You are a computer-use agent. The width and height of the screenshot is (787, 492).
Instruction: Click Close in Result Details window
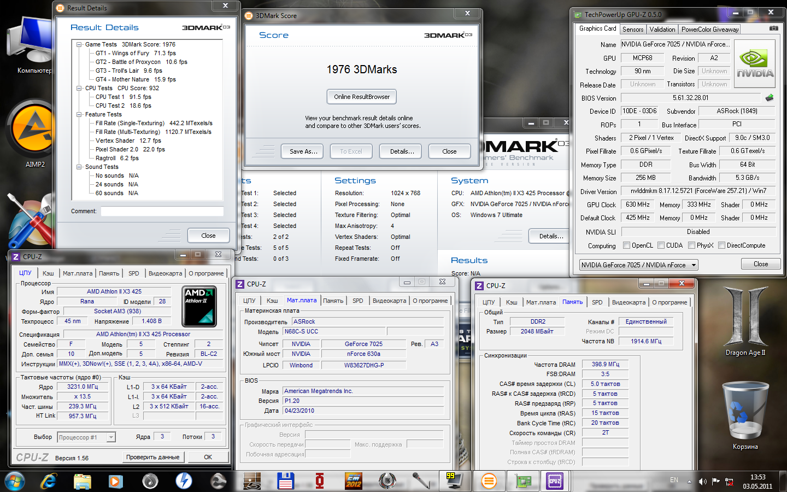click(208, 236)
